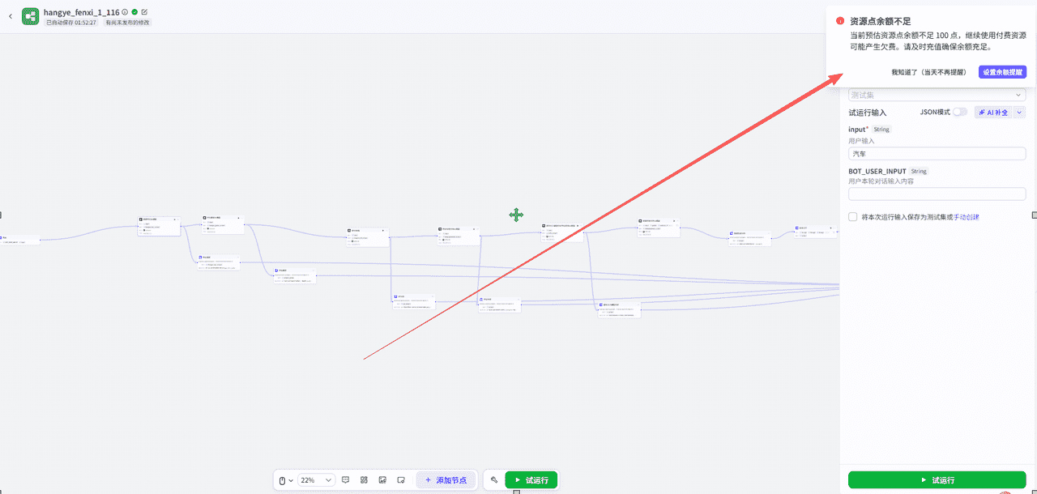Image resolution: width=1037 pixels, height=494 pixels.
Task: Click the info icon beside hangye_fenxi_1_116
Action: tap(125, 12)
